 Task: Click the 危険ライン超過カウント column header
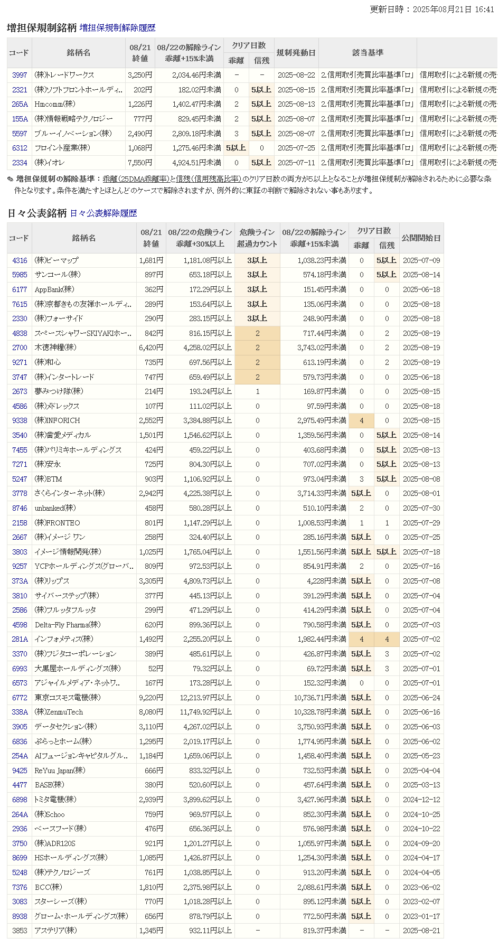(257, 238)
